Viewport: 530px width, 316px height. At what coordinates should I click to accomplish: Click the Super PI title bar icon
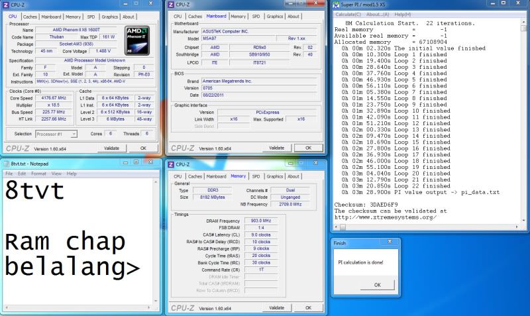pyautogui.click(x=337, y=5)
